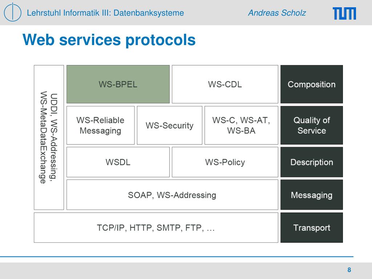Click the TUM logo

click(x=344, y=13)
